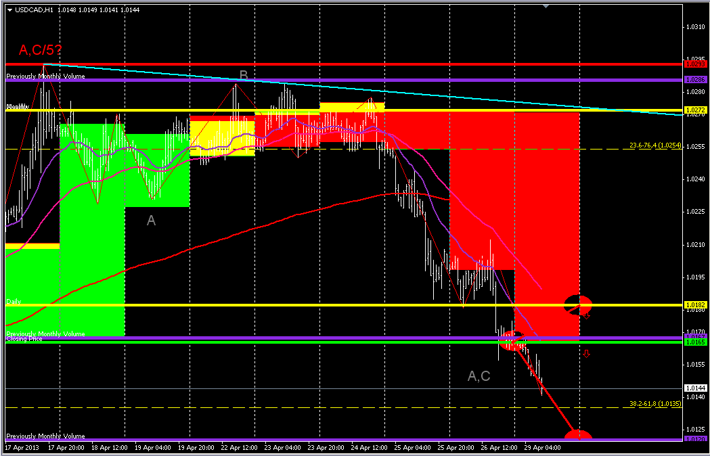
Task: Click the '23 Apr 04:00' time axis label
Action: tap(282, 447)
